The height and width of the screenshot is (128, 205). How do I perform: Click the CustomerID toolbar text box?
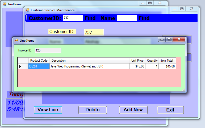tap(73, 18)
